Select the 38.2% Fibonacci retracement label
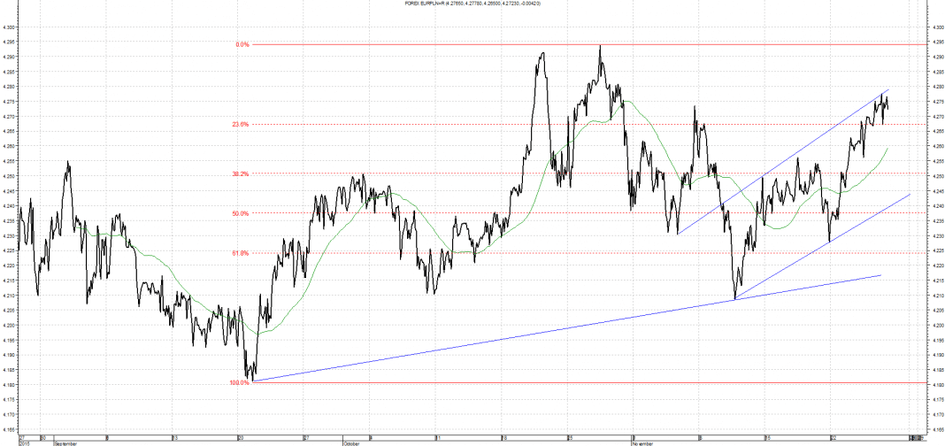Screen dimensions: 945x446 point(241,173)
